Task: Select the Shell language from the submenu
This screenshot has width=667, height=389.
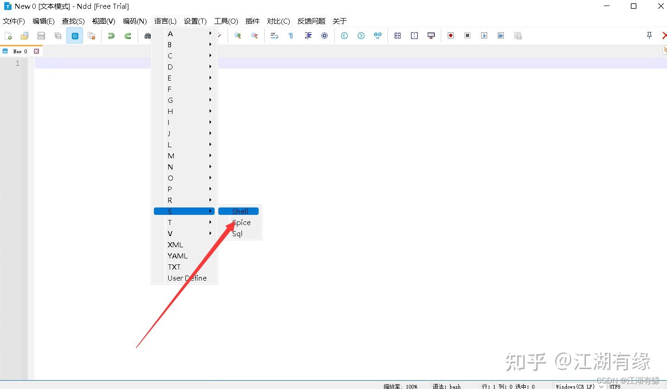Action: point(238,211)
